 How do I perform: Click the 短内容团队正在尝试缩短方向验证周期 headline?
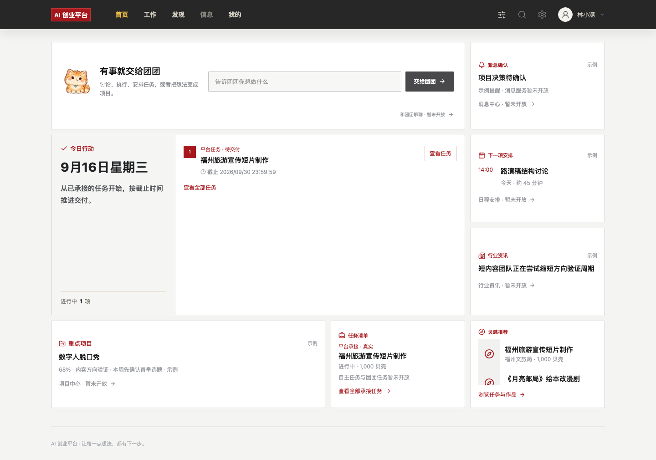click(536, 269)
